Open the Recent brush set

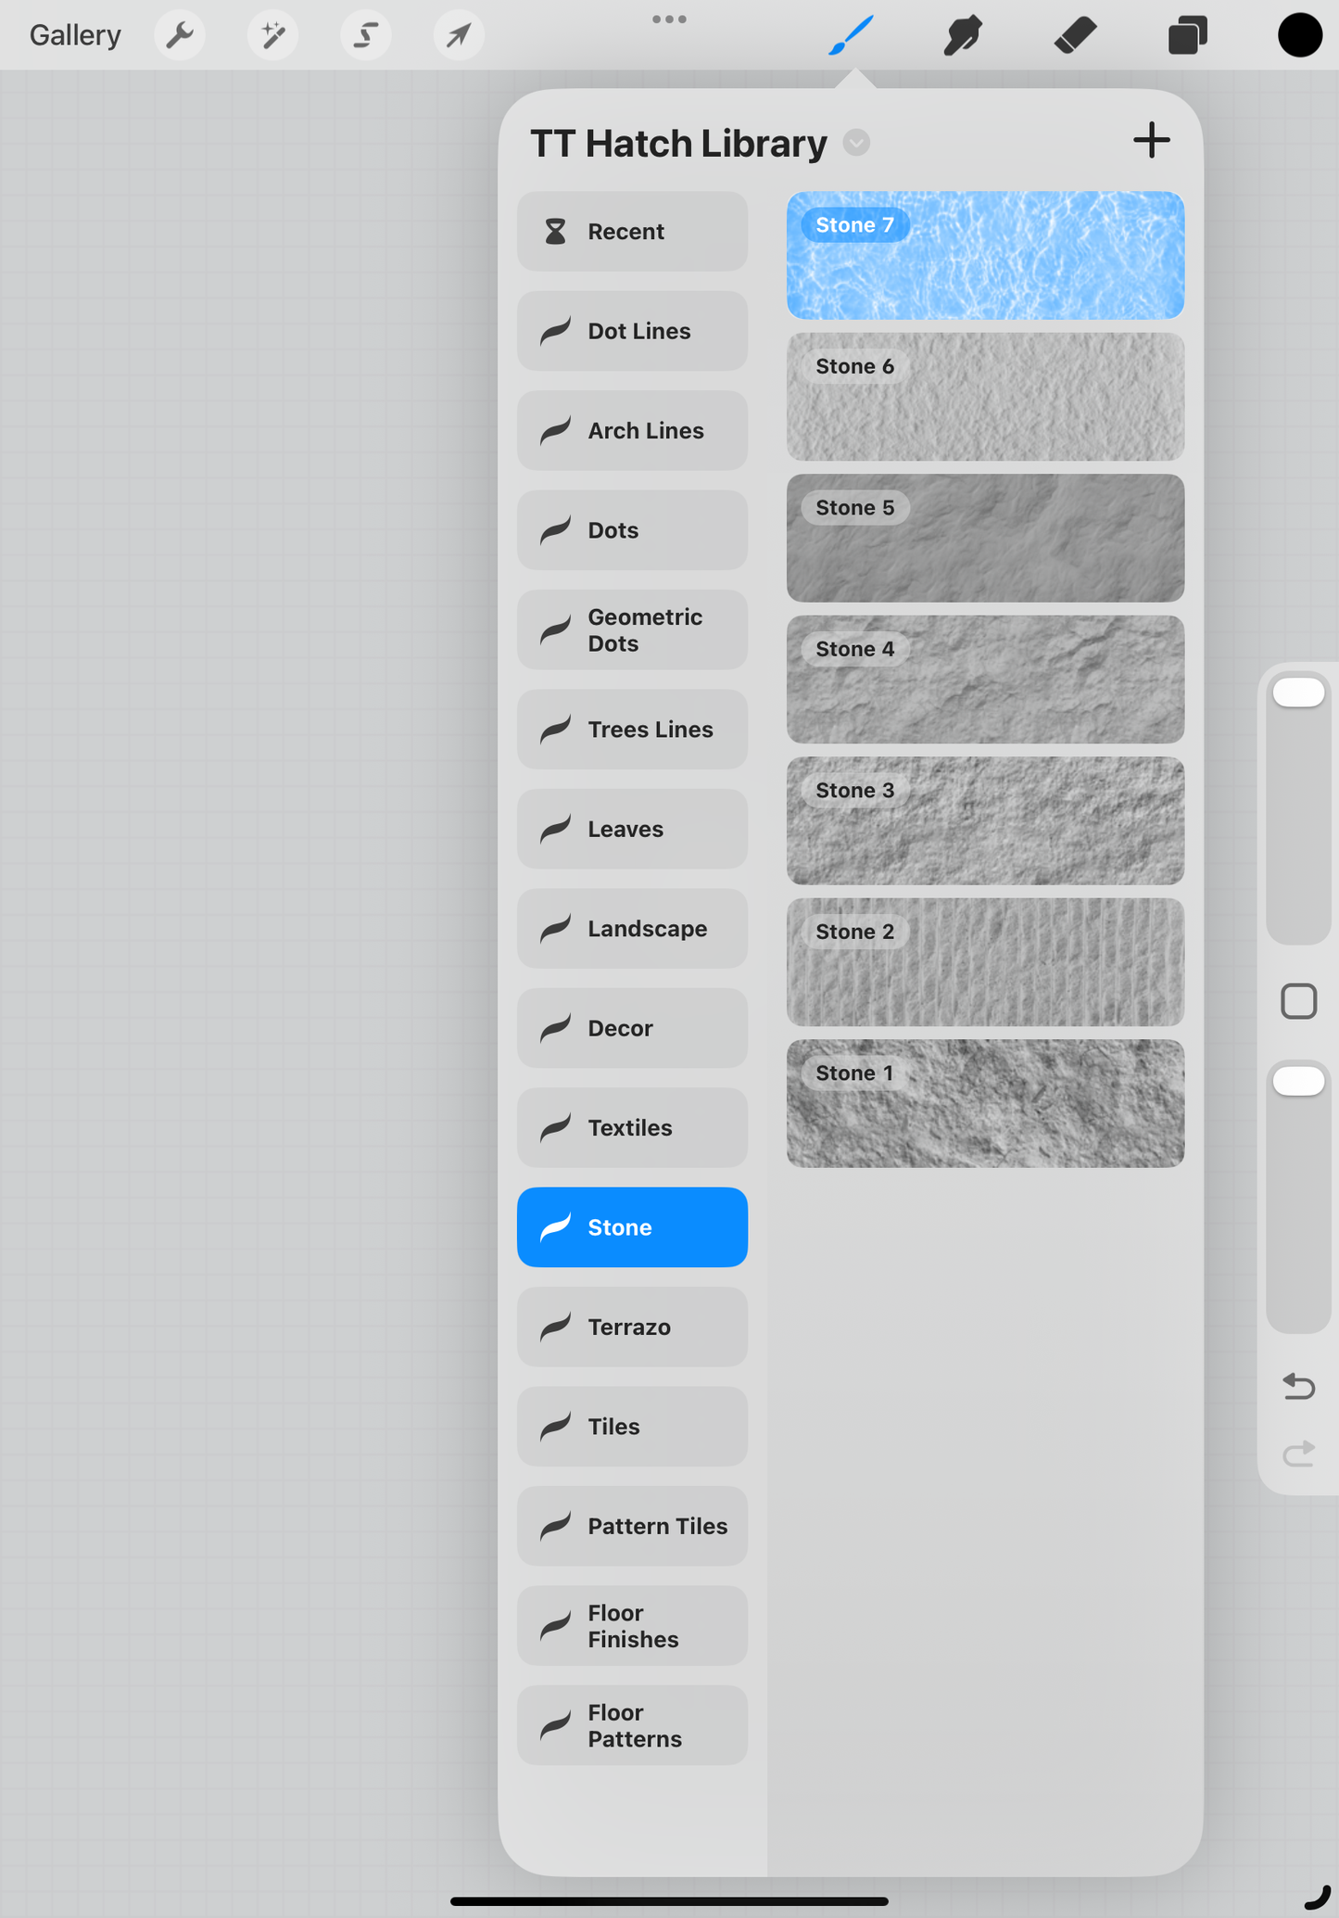click(x=632, y=232)
